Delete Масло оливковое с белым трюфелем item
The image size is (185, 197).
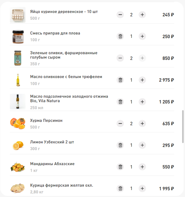[120, 80]
